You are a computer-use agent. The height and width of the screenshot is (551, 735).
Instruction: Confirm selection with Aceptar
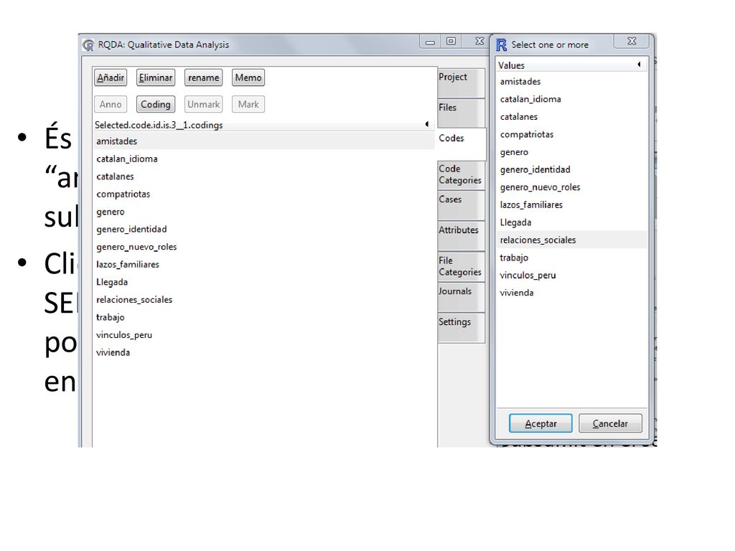pyautogui.click(x=540, y=423)
